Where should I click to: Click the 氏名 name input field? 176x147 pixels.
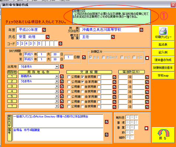[31, 37]
